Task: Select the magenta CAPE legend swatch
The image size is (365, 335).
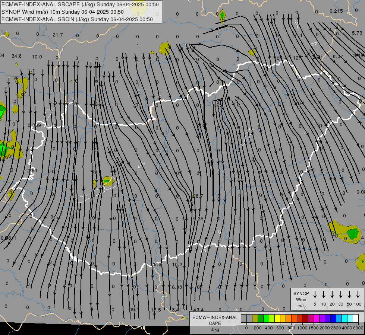Action: click(317, 319)
